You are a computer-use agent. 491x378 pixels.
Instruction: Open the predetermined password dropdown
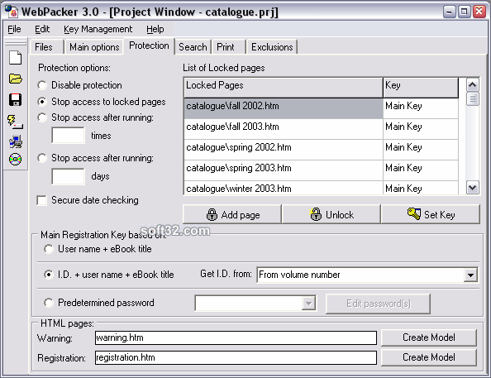(x=308, y=303)
